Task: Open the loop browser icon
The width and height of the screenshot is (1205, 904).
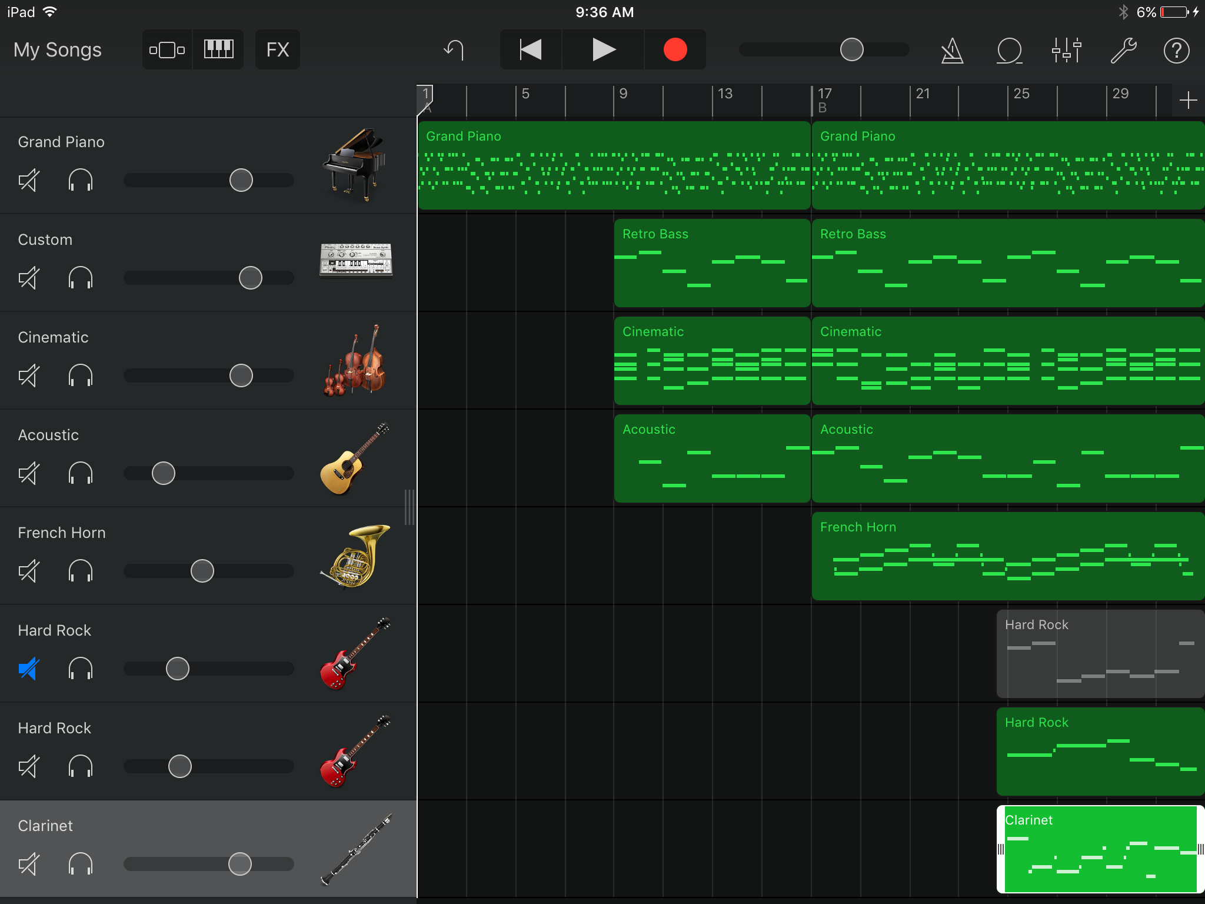Action: coord(1009,51)
